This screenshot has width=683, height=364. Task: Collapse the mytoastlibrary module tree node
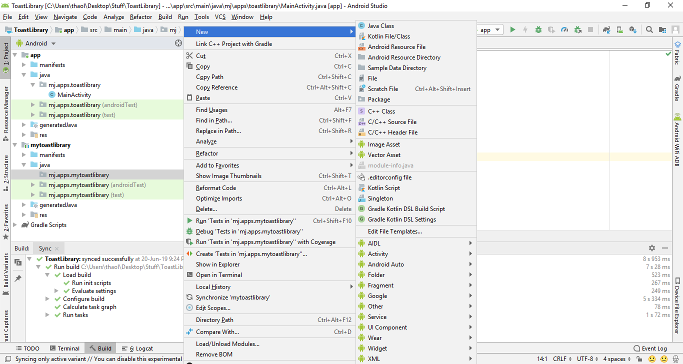point(14,145)
